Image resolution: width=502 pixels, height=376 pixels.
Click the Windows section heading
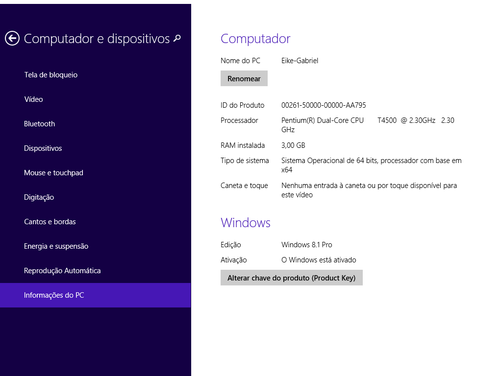tap(246, 223)
